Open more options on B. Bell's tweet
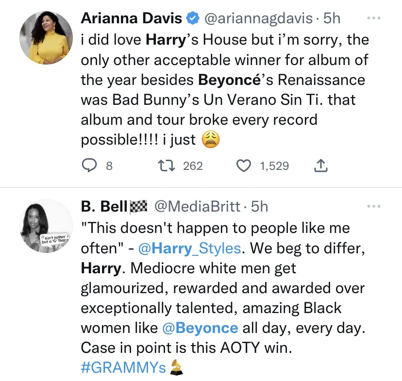 pos(373,206)
